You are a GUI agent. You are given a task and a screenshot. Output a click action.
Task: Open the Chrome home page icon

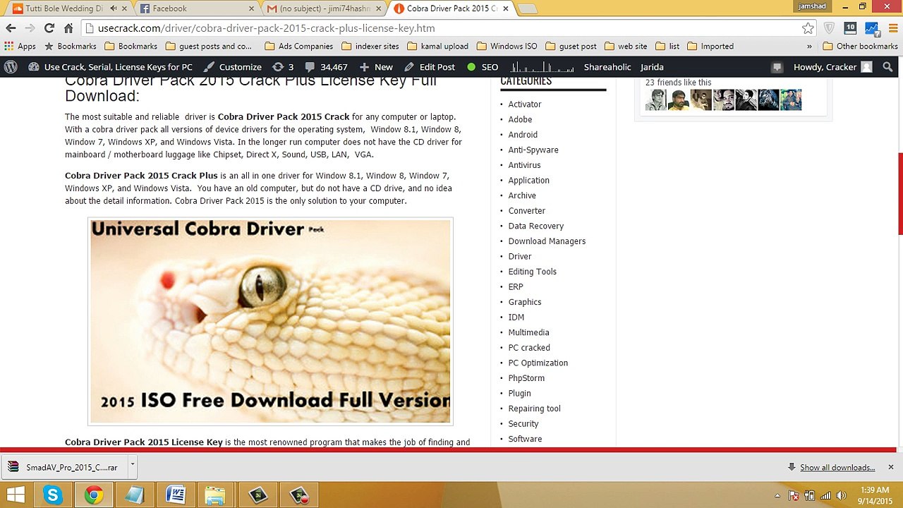[68, 28]
